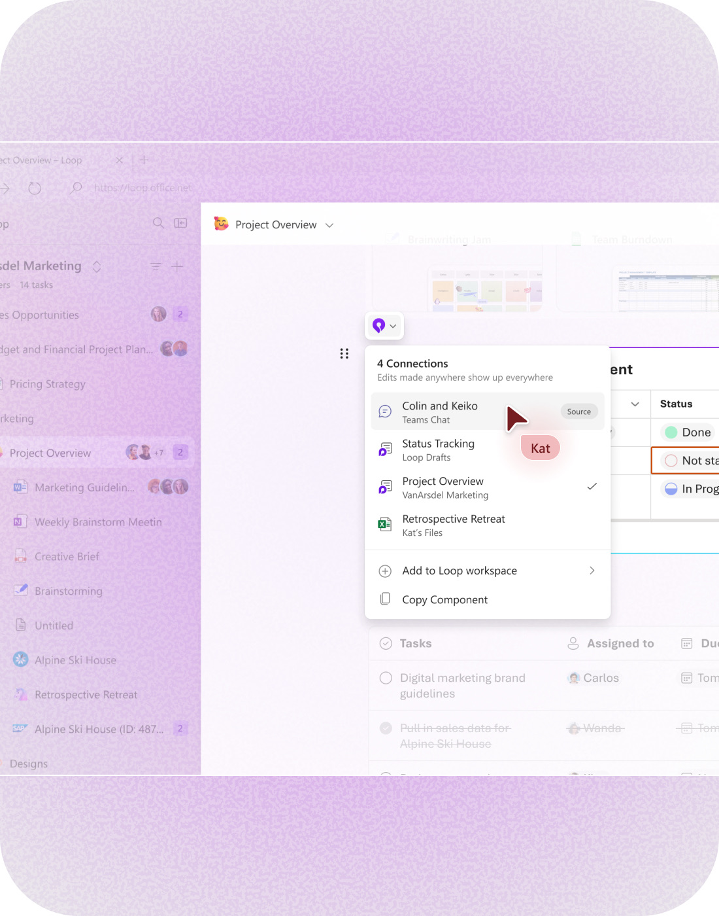Click the Word icon beside Marketing Guidelines
Image resolution: width=719 pixels, height=916 pixels.
coord(20,487)
